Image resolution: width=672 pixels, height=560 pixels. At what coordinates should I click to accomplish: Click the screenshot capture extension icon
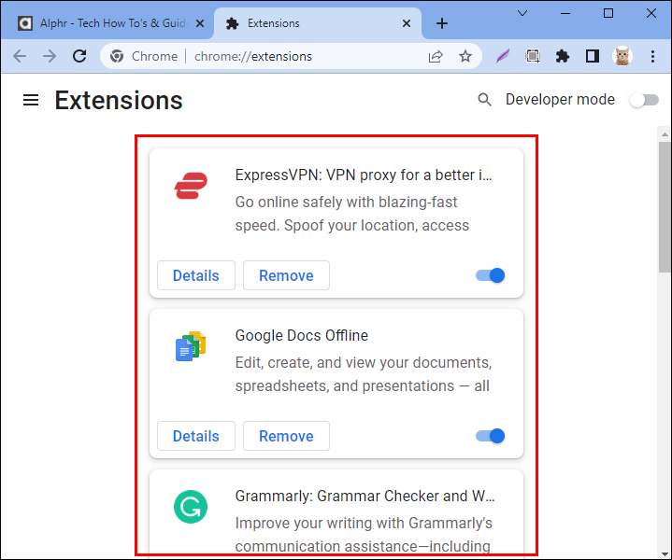click(533, 56)
